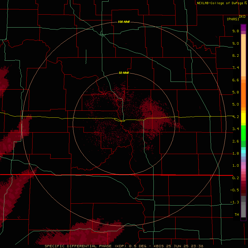The image size is (248, 248).
Task: Click the "DKD" label above the legend
Action: 242,17
